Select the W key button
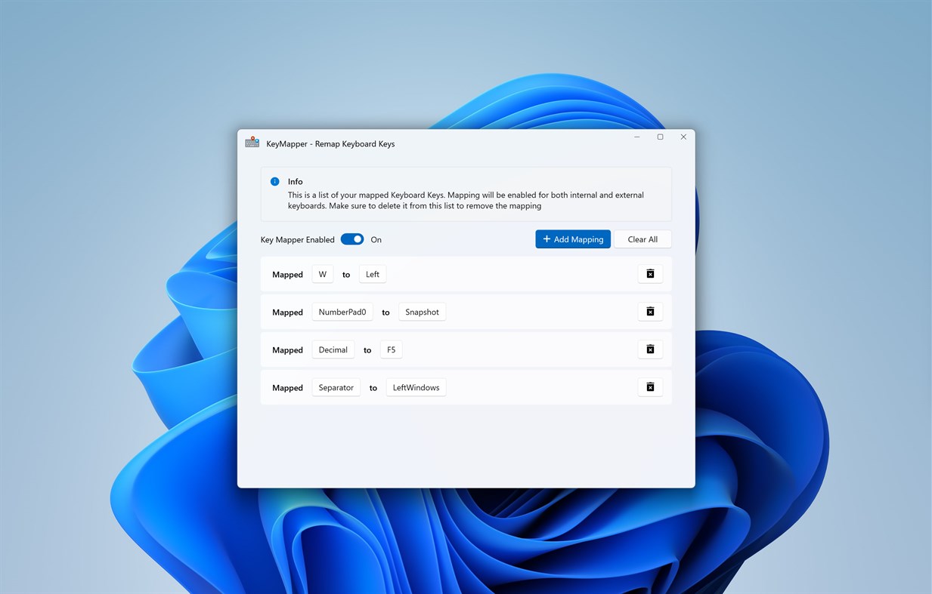The image size is (932, 594). [x=323, y=274]
